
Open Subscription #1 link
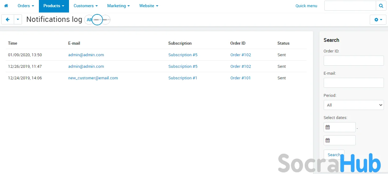[183, 78]
